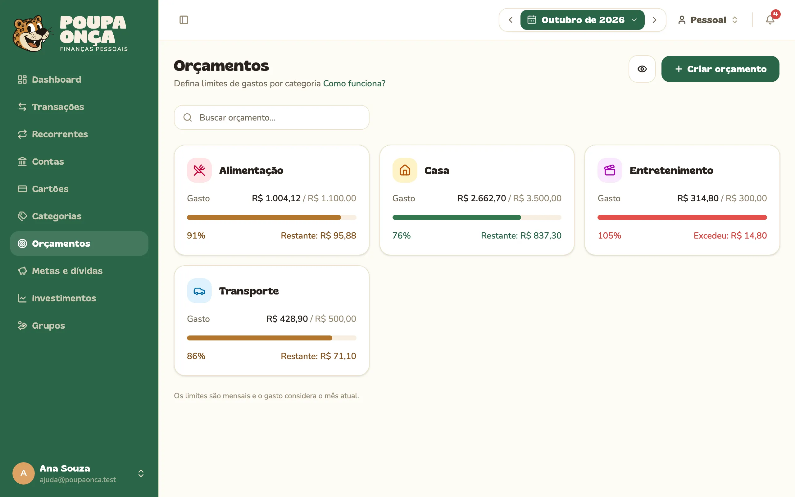Click the Casa green progress bar
This screenshot has width=795, height=497.
pos(477,217)
